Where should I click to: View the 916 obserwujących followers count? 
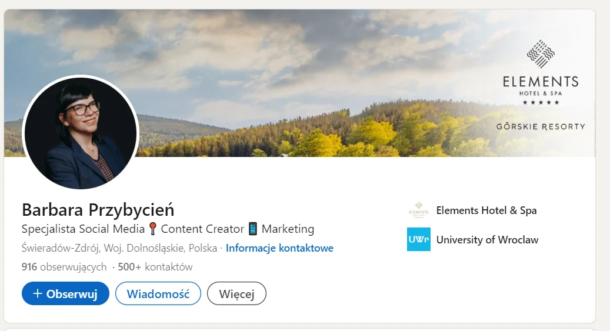click(x=64, y=267)
